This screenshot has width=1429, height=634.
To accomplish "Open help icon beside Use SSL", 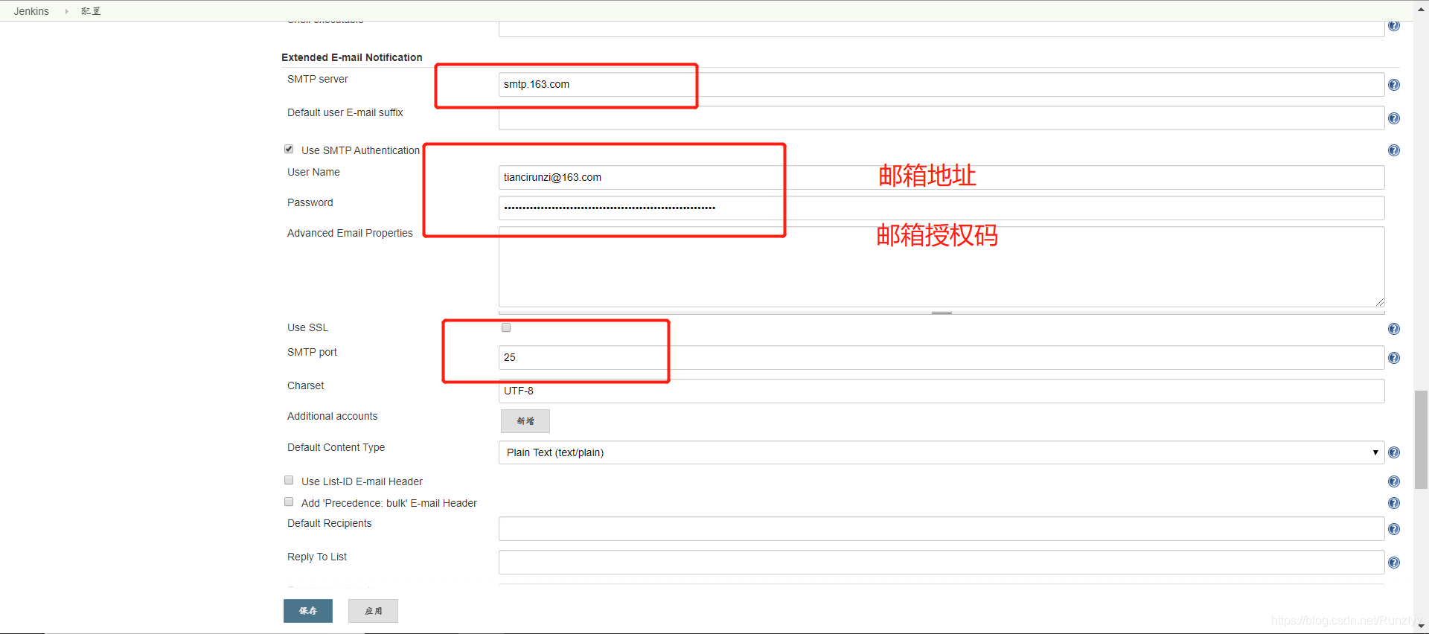I will point(1394,329).
